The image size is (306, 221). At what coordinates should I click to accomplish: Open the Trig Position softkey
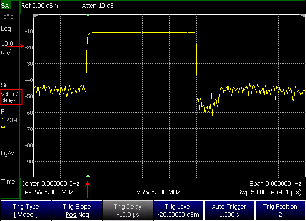[x=280, y=210]
